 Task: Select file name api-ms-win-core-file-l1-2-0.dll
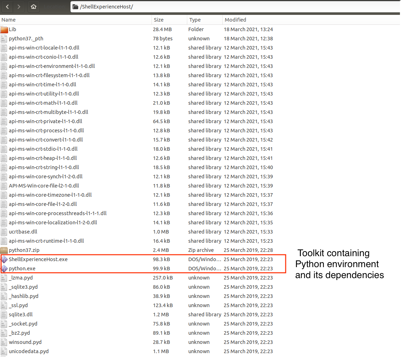pos(43,204)
